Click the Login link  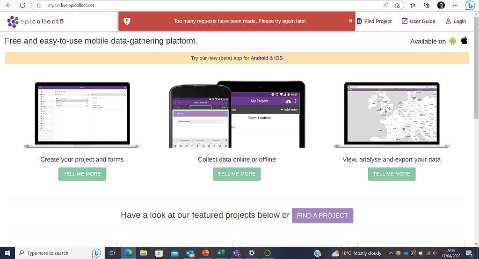click(x=456, y=21)
